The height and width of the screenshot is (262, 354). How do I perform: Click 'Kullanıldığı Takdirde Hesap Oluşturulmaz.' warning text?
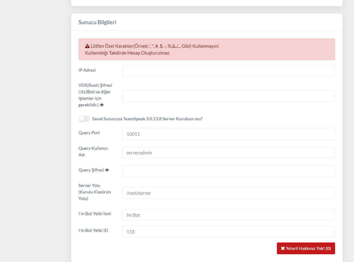pyautogui.click(x=128, y=53)
